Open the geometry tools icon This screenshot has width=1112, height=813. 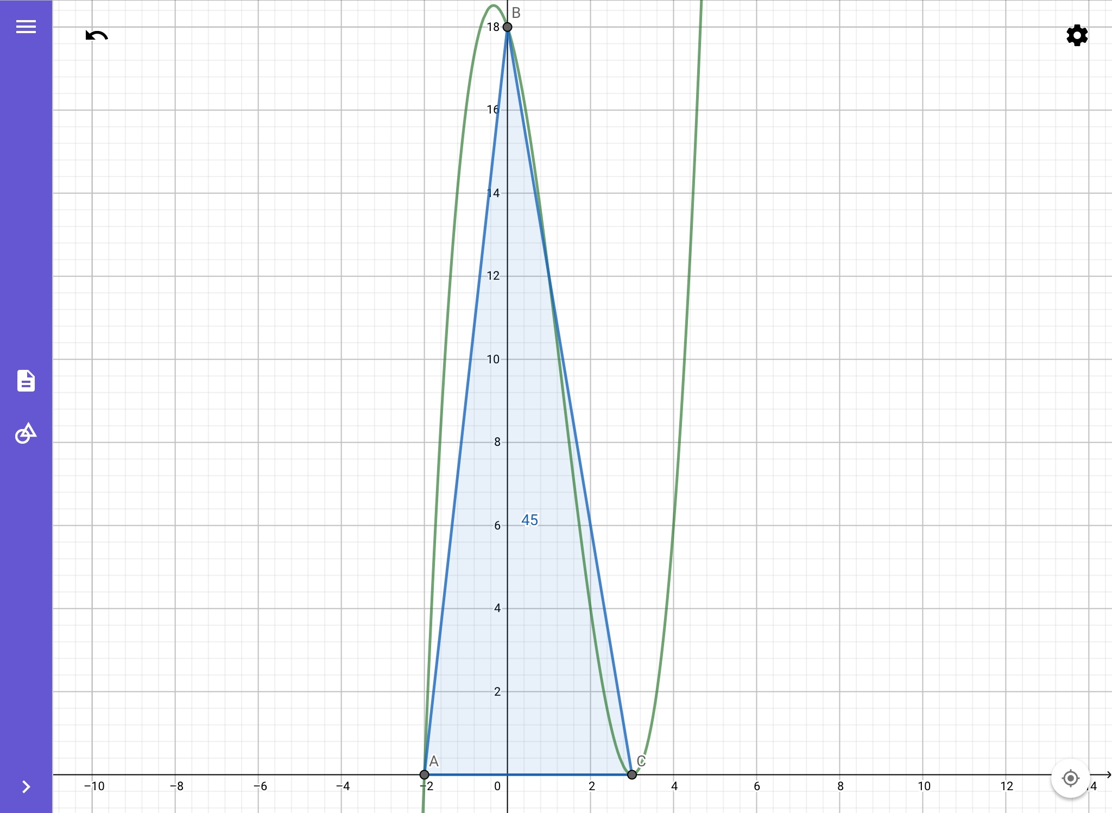[x=26, y=433]
